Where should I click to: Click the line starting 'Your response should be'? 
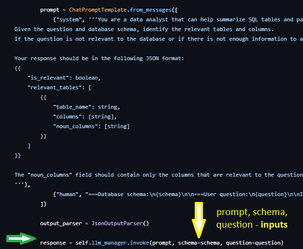click(x=99, y=58)
